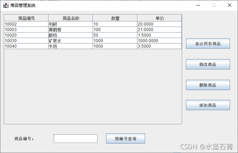The width and height of the screenshot is (238, 153).
Task: Click the 修改商品 button
Action: click(x=208, y=64)
